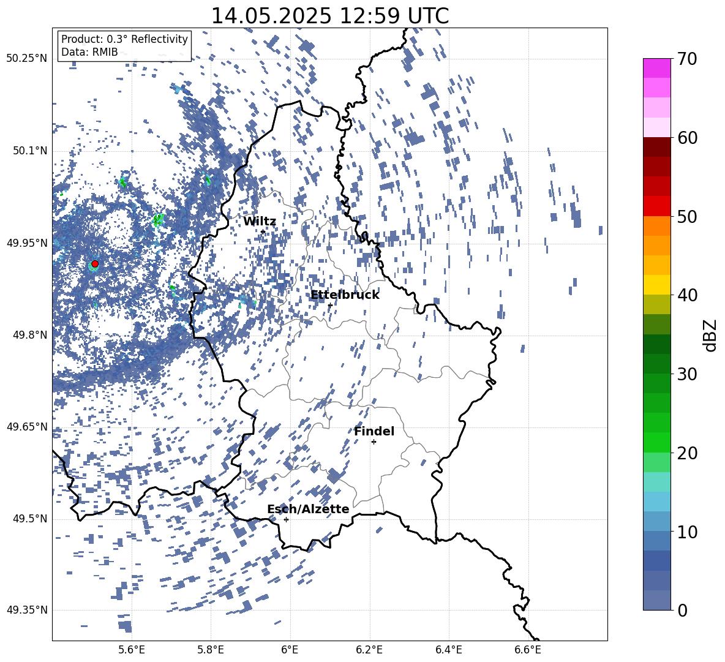
Task: Click the 6.4°E longitude label
Action: point(449,650)
